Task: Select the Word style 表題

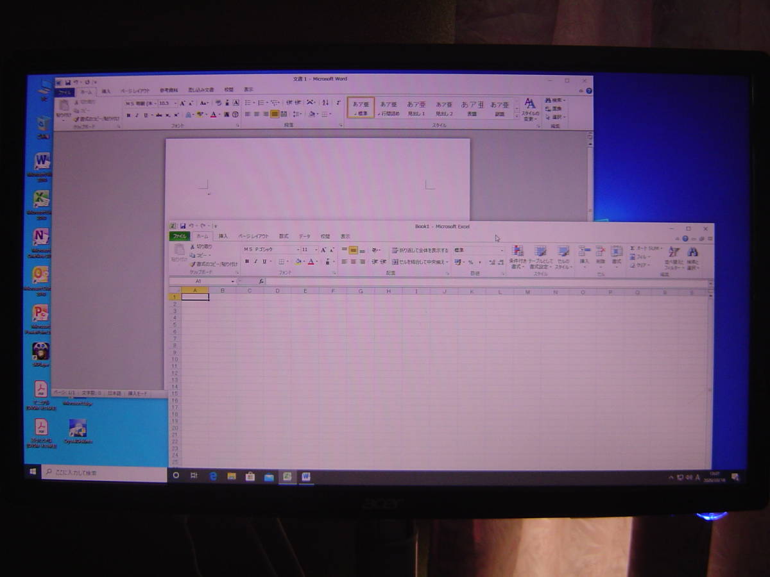Action: (472, 107)
